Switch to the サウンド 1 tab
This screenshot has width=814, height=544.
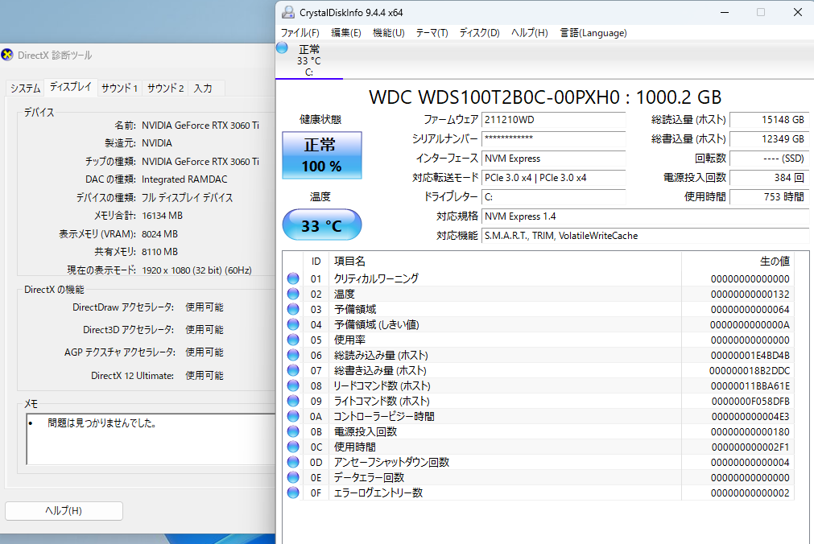(119, 89)
